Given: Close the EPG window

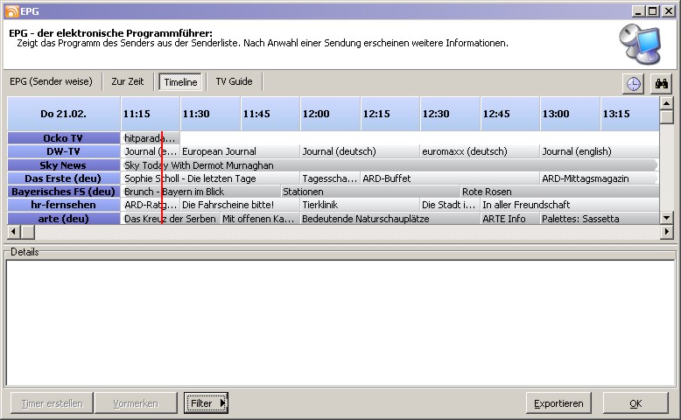Looking at the screenshot, I should click(x=668, y=11).
